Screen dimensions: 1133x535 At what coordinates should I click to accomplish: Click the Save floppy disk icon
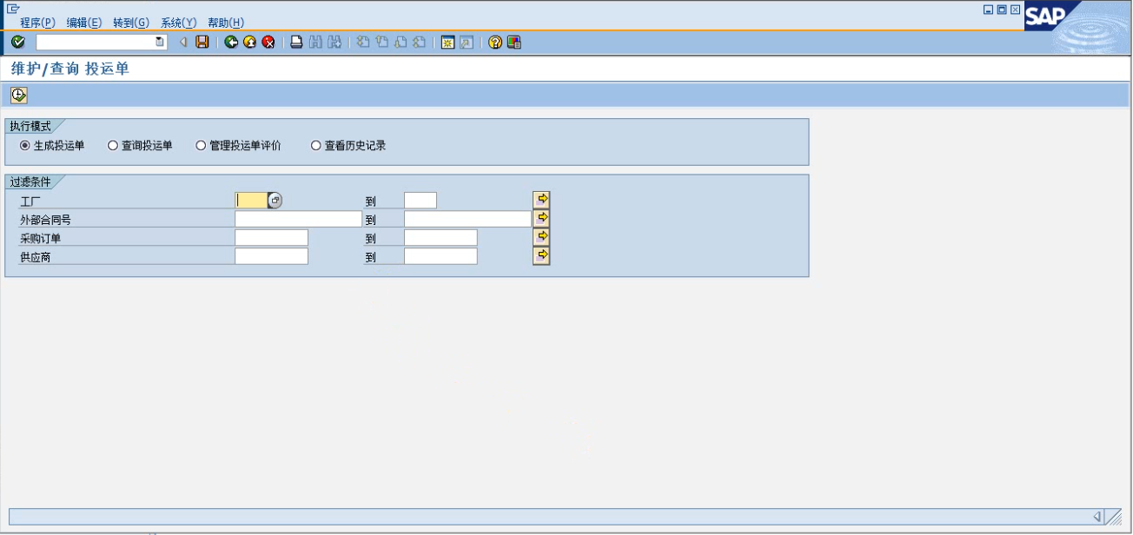202,42
